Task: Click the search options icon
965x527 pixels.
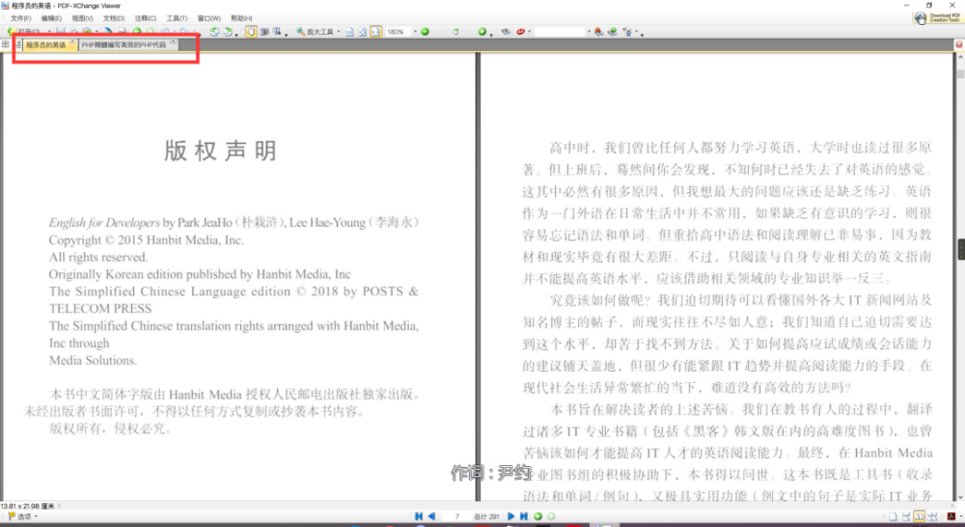Action: 627,32
